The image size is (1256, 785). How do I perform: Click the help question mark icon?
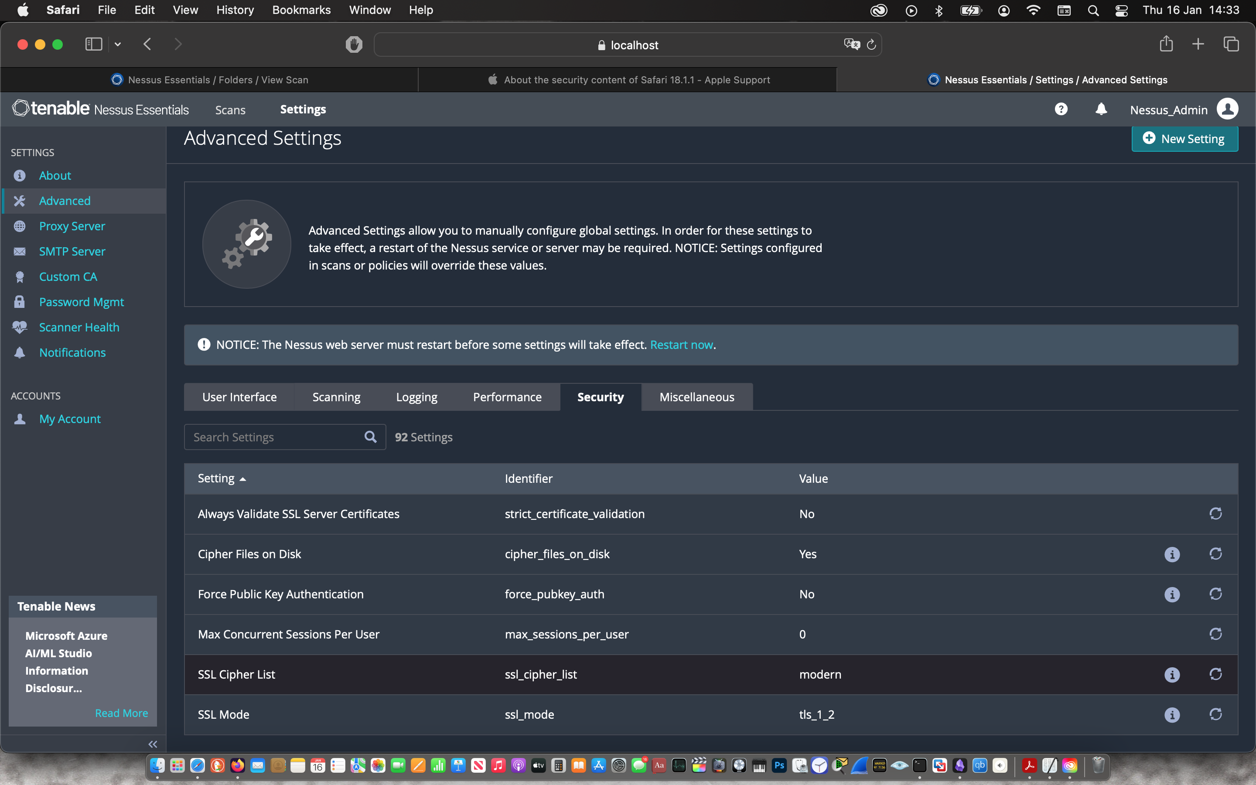[1061, 109]
